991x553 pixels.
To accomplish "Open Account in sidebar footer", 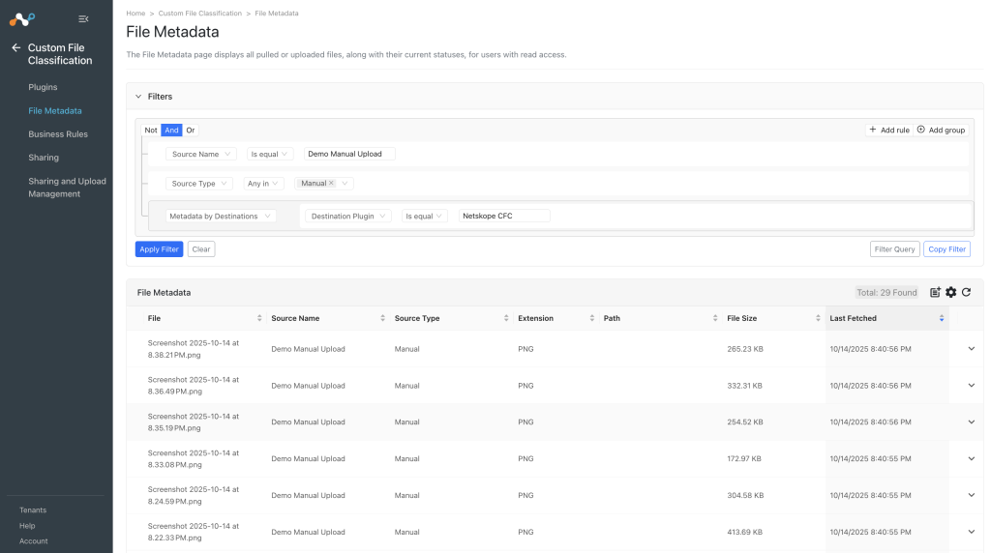I will pyautogui.click(x=34, y=541).
